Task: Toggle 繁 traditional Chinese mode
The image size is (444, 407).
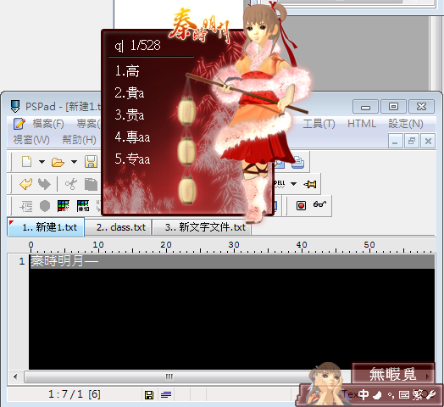Action: pyautogui.click(x=418, y=394)
